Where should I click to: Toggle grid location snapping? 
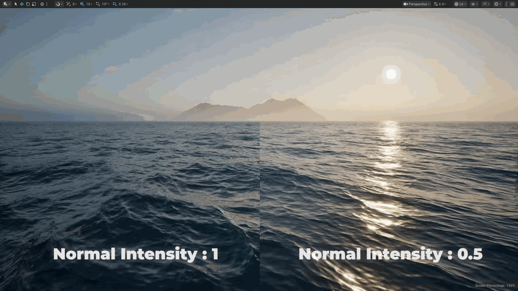82,4
